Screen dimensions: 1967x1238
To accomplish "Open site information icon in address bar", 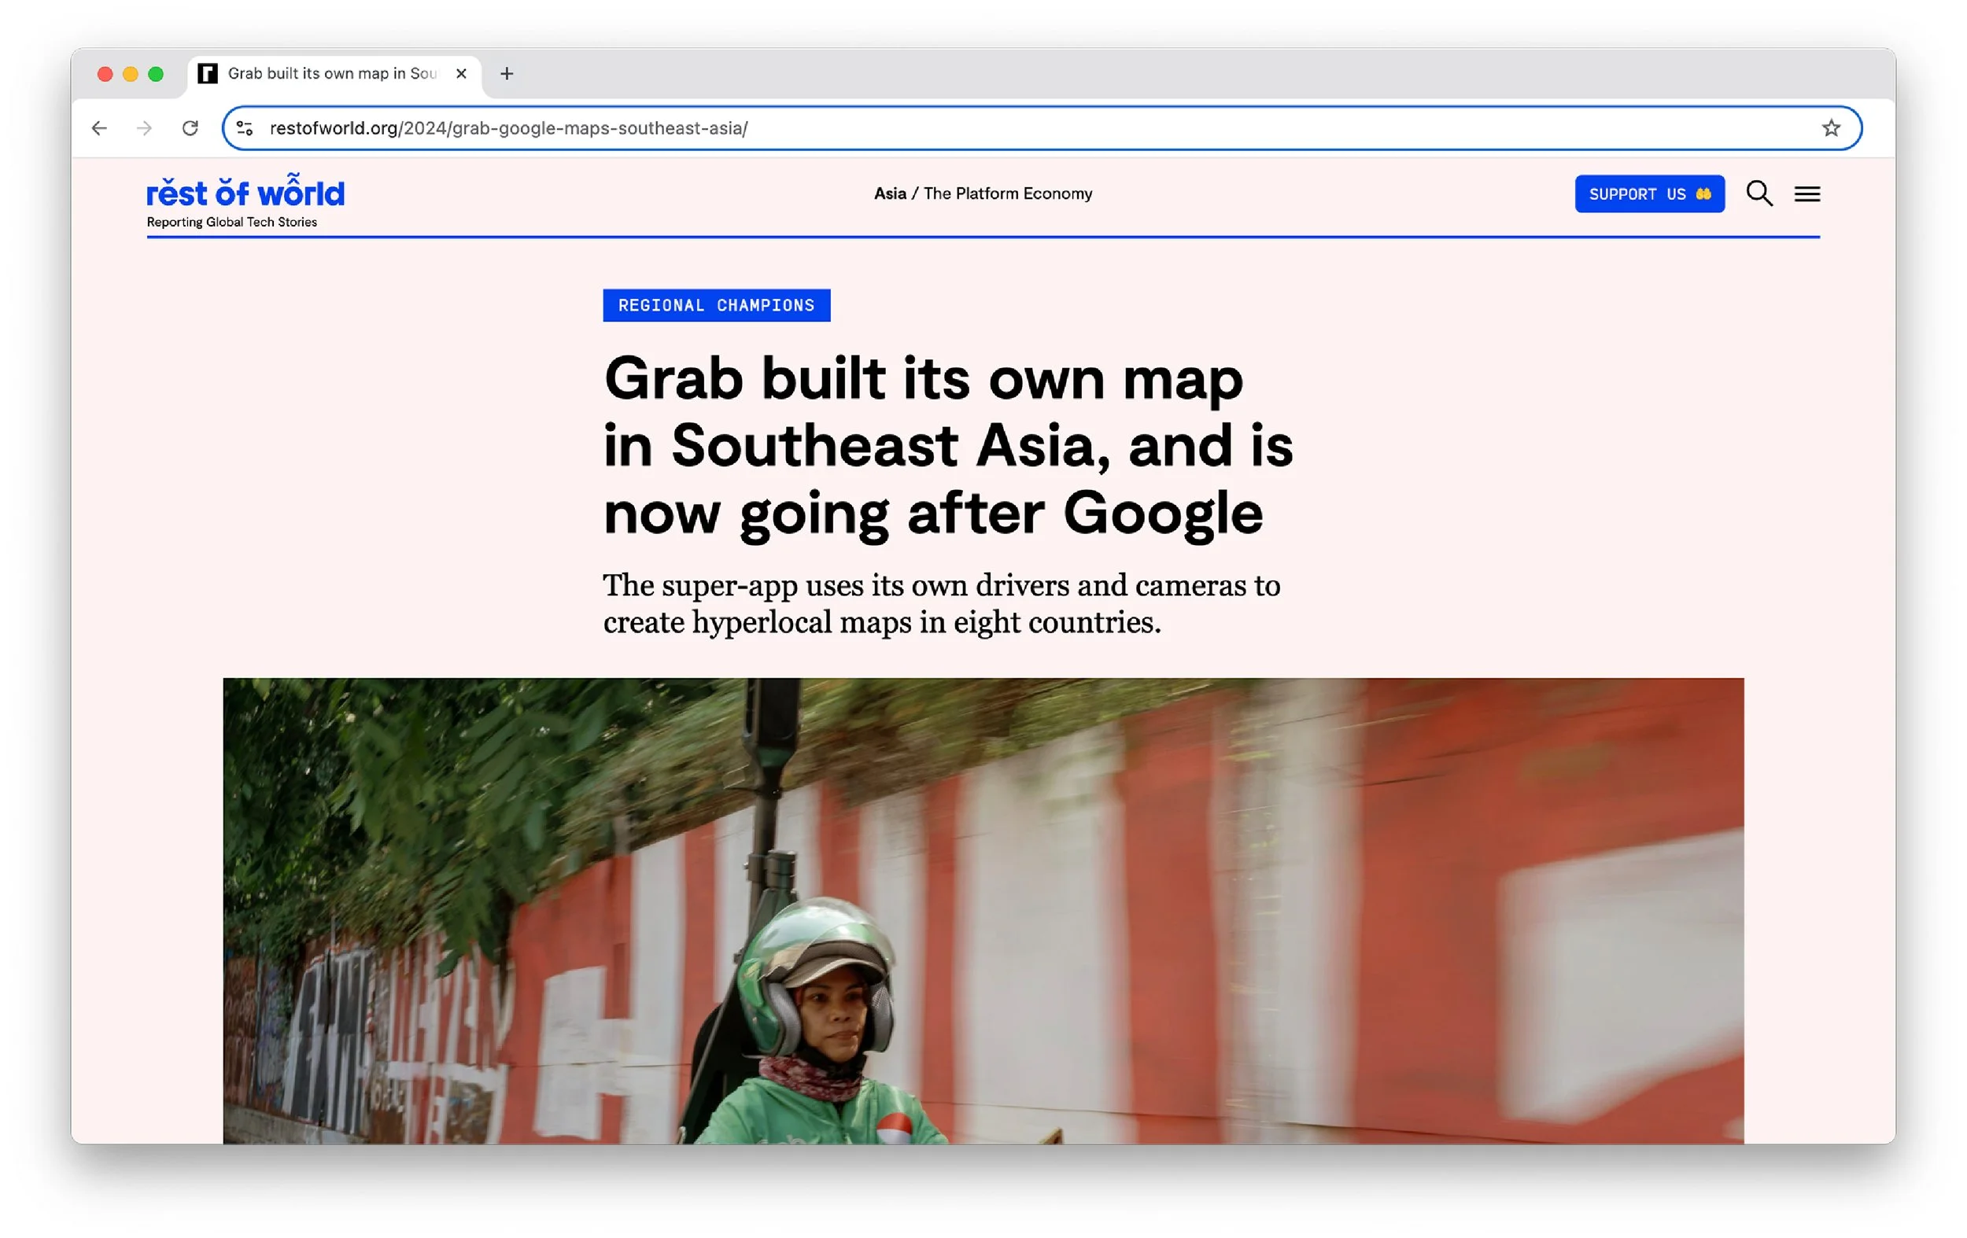I will click(244, 128).
